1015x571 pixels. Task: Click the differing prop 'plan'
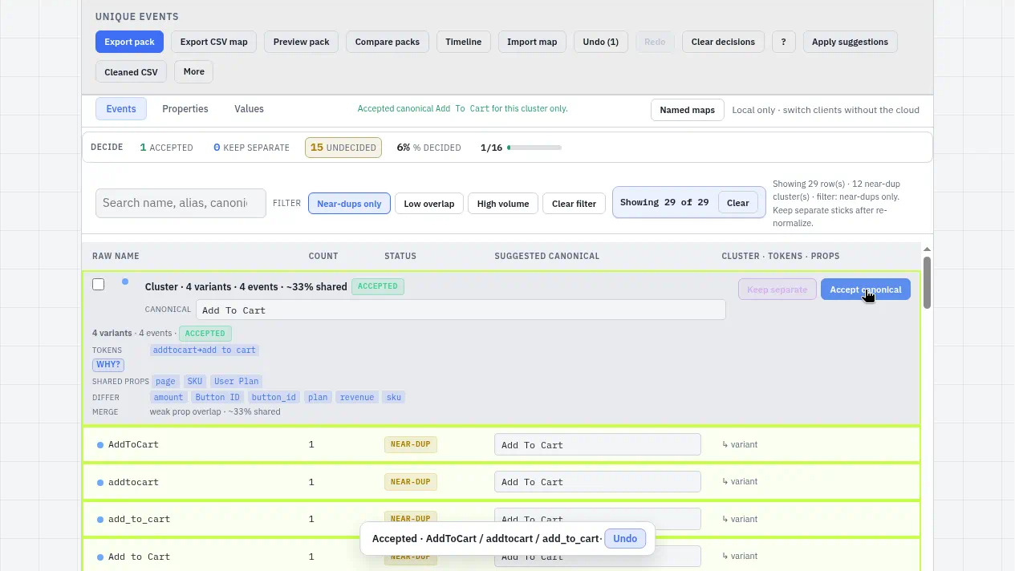click(x=318, y=397)
